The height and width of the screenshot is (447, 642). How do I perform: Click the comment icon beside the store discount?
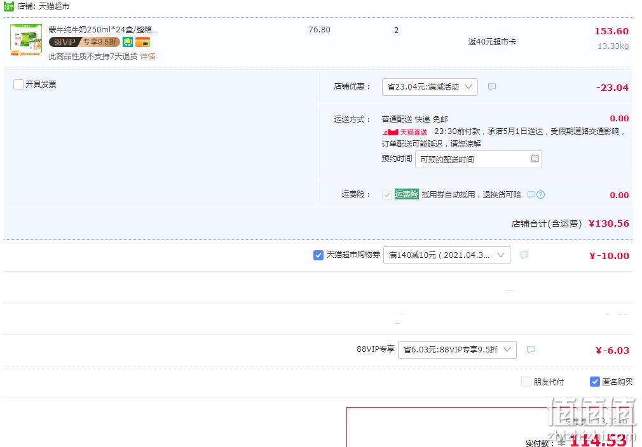pyautogui.click(x=492, y=87)
